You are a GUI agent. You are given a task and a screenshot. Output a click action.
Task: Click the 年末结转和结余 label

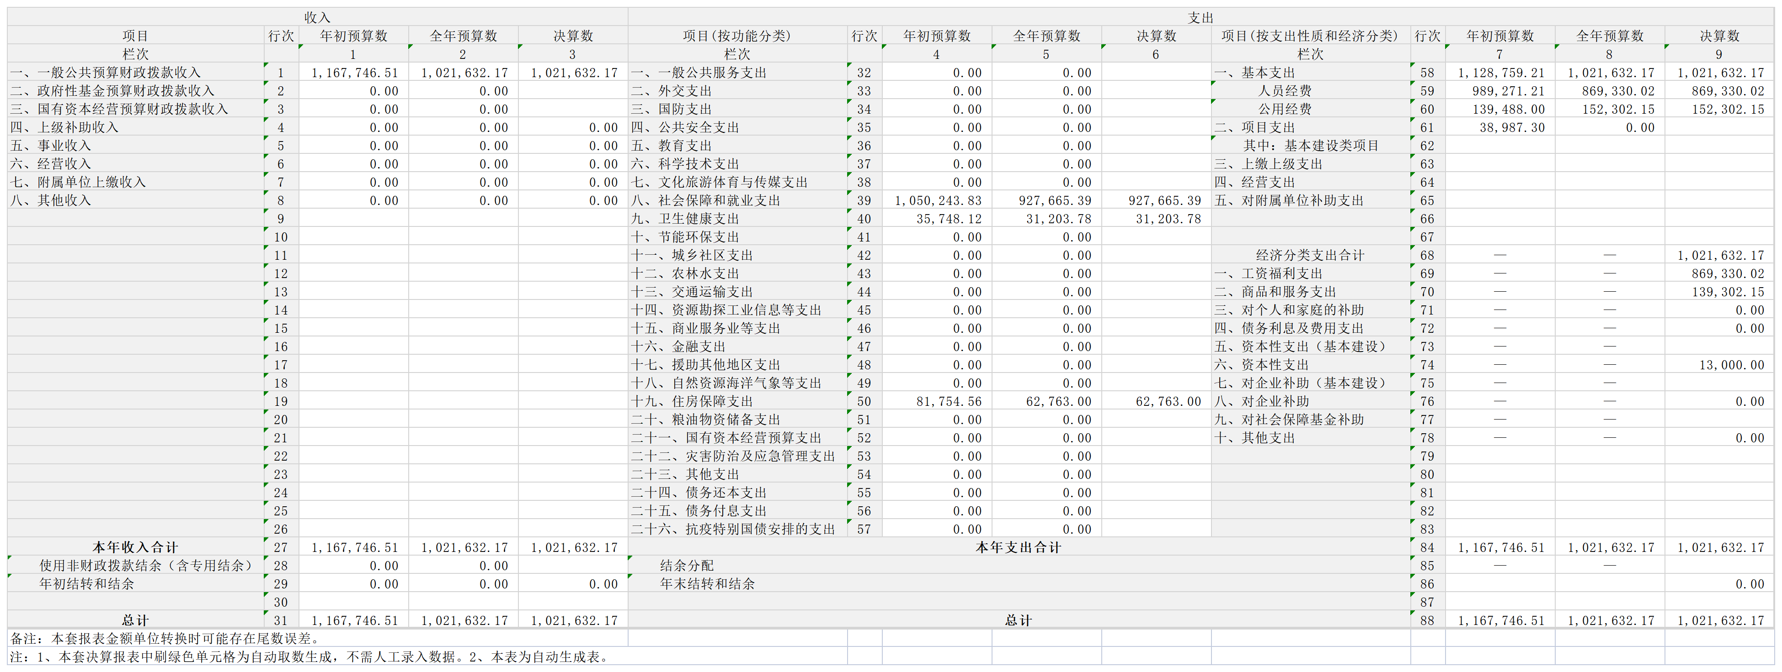pyautogui.click(x=707, y=583)
